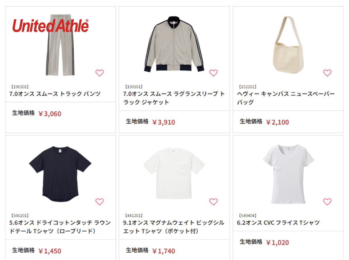View the cream newspaper bag image
Viewport: 349px width, 260px height.
[x=288, y=45]
